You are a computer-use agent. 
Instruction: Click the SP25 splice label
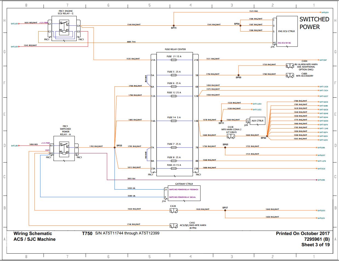(x=119, y=146)
